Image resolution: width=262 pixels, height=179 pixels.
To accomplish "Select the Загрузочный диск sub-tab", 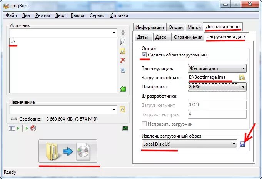I will (x=226, y=36).
